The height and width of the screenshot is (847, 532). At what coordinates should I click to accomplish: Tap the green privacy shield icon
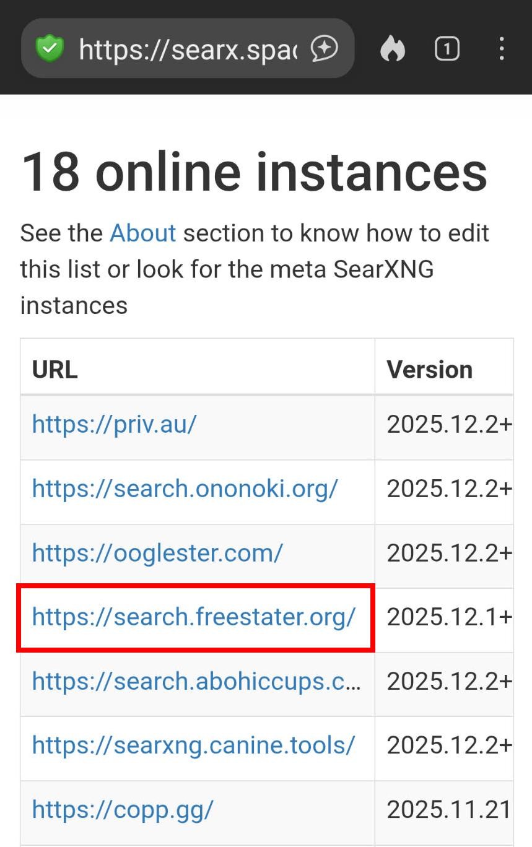point(50,48)
